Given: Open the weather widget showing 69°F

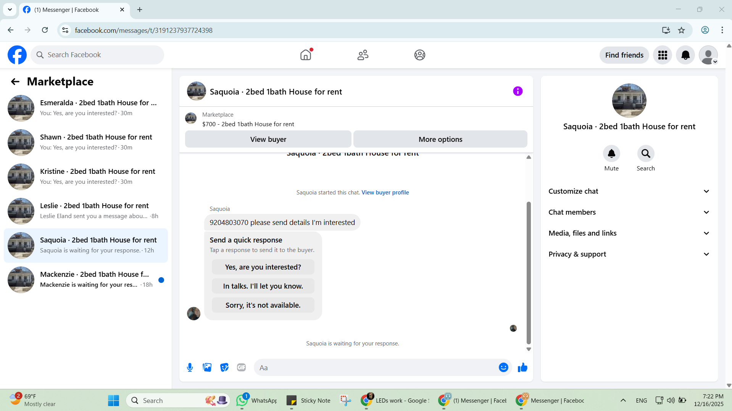Looking at the screenshot, I should tap(32, 400).
